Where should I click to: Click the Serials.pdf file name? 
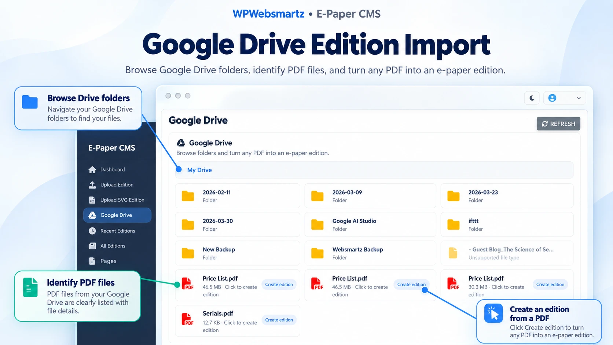pyautogui.click(x=218, y=313)
